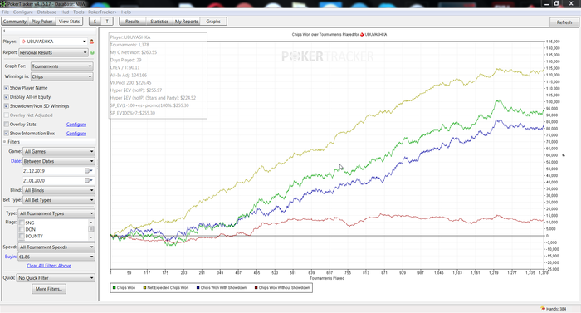This screenshot has height=313, width=581.
Task: Open the Winnings in Chips dropdown
Action: [x=62, y=76]
